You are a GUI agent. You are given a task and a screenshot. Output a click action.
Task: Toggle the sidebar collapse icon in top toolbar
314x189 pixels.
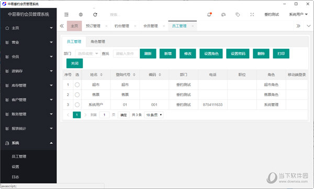pyautogui.click(x=66, y=15)
